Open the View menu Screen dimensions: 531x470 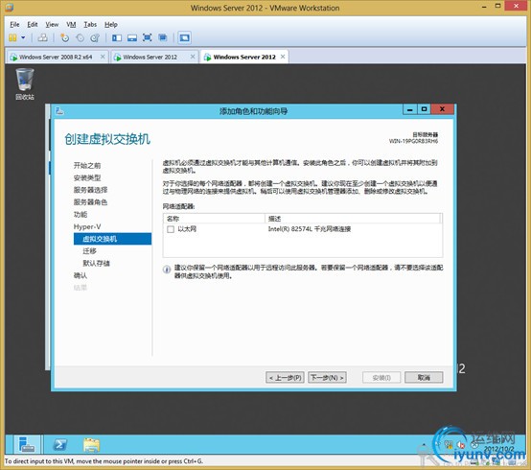tap(52, 24)
